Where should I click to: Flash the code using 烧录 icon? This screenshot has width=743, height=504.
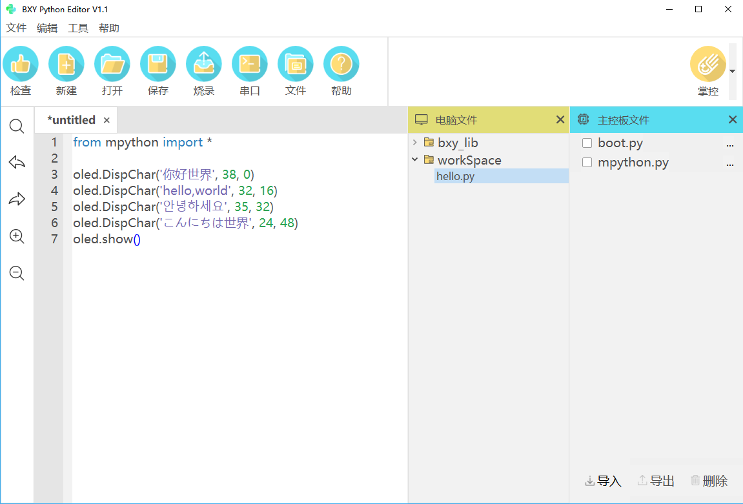pos(204,64)
